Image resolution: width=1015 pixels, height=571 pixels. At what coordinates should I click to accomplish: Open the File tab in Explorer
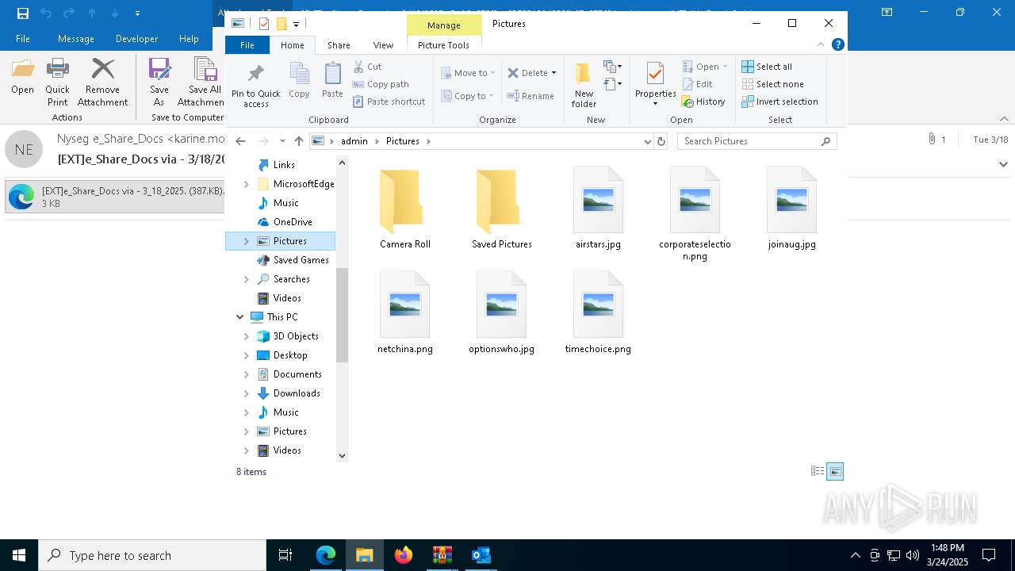point(247,45)
